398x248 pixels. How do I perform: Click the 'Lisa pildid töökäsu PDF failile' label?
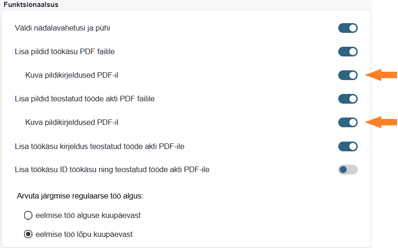point(65,51)
